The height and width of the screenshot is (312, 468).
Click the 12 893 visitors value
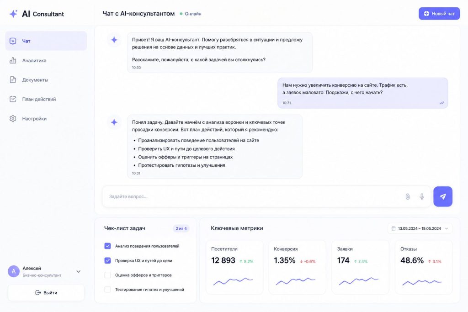click(x=223, y=260)
